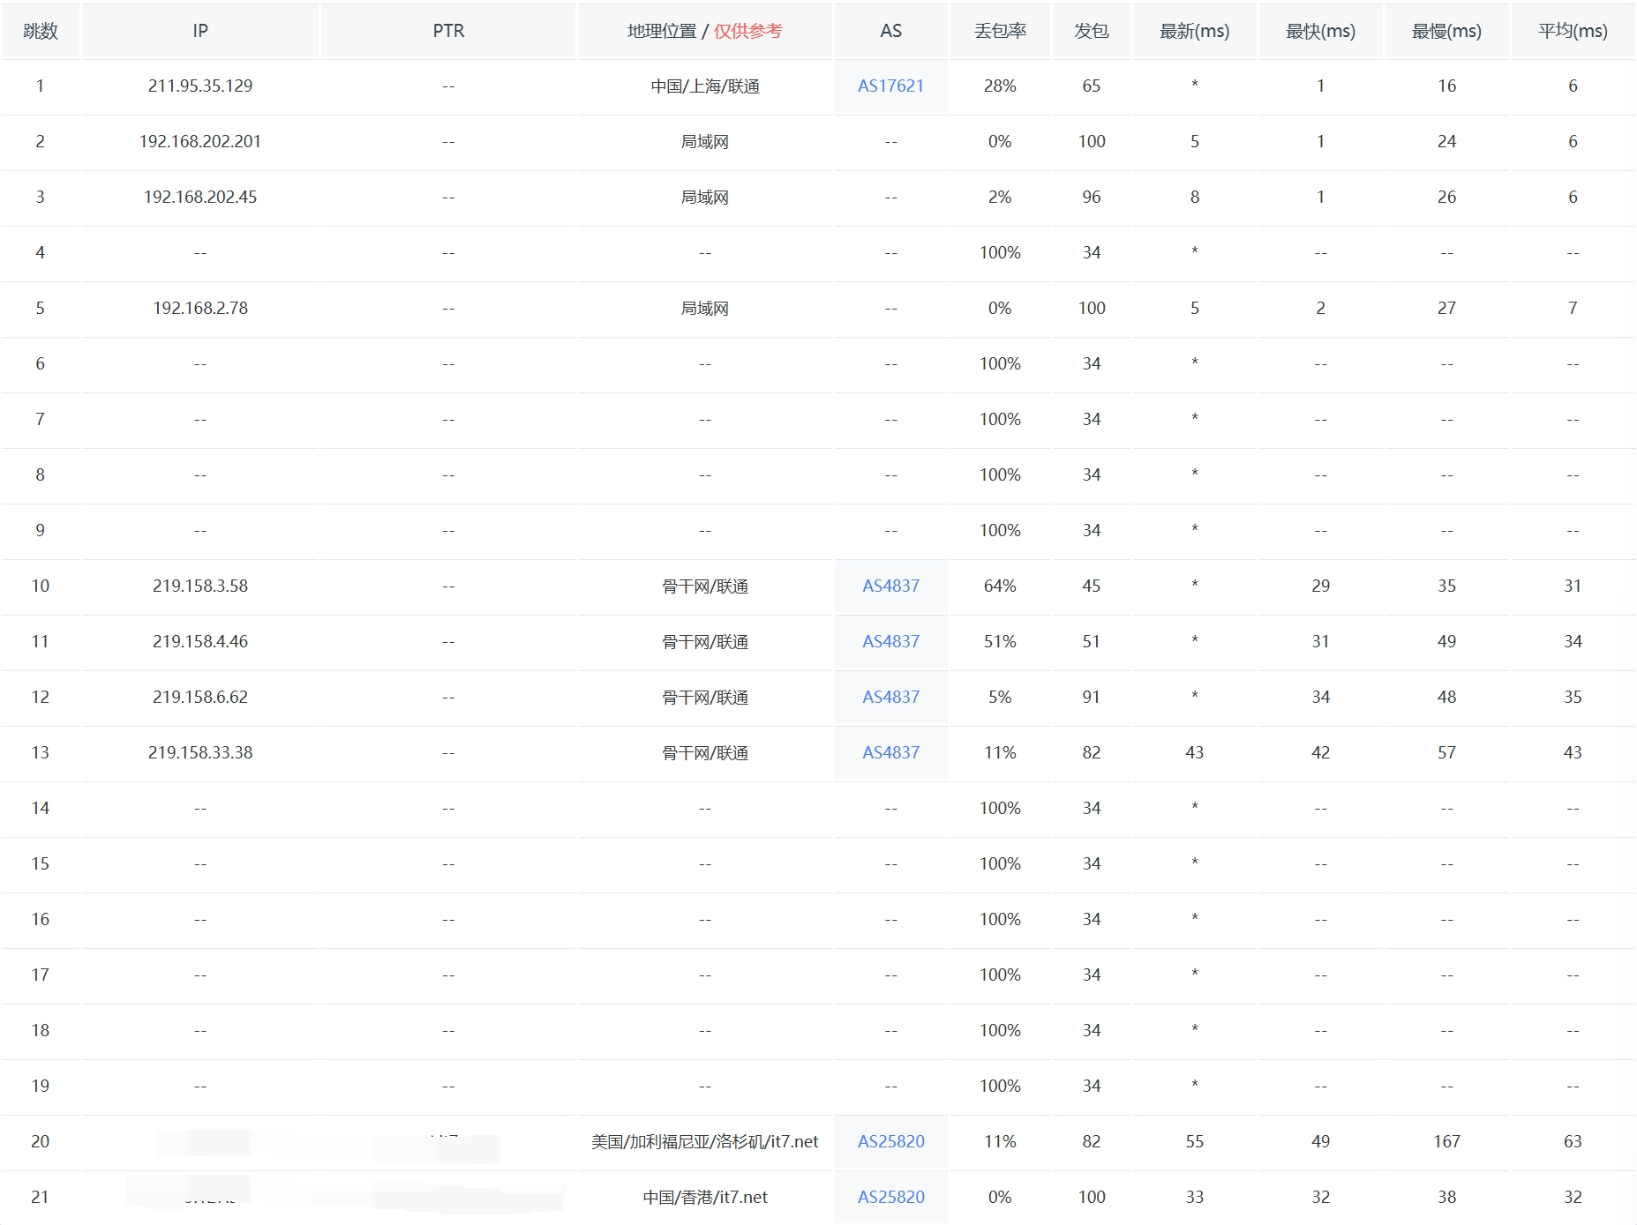This screenshot has width=1637, height=1225.
Task: Open the AS4837 link for 219.158.6.62
Action: pos(890,697)
